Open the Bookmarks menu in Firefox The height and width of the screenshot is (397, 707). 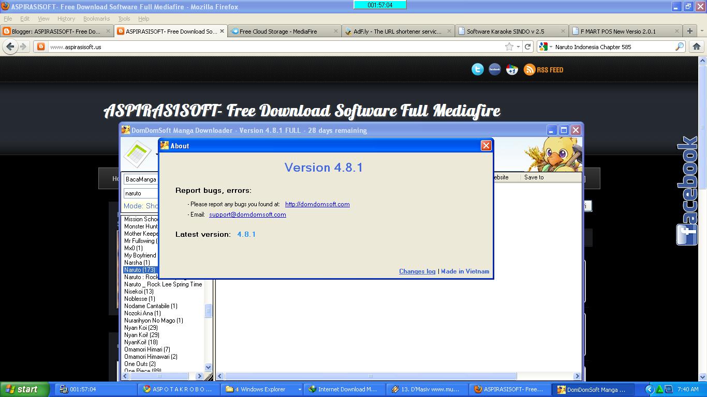tap(97, 19)
